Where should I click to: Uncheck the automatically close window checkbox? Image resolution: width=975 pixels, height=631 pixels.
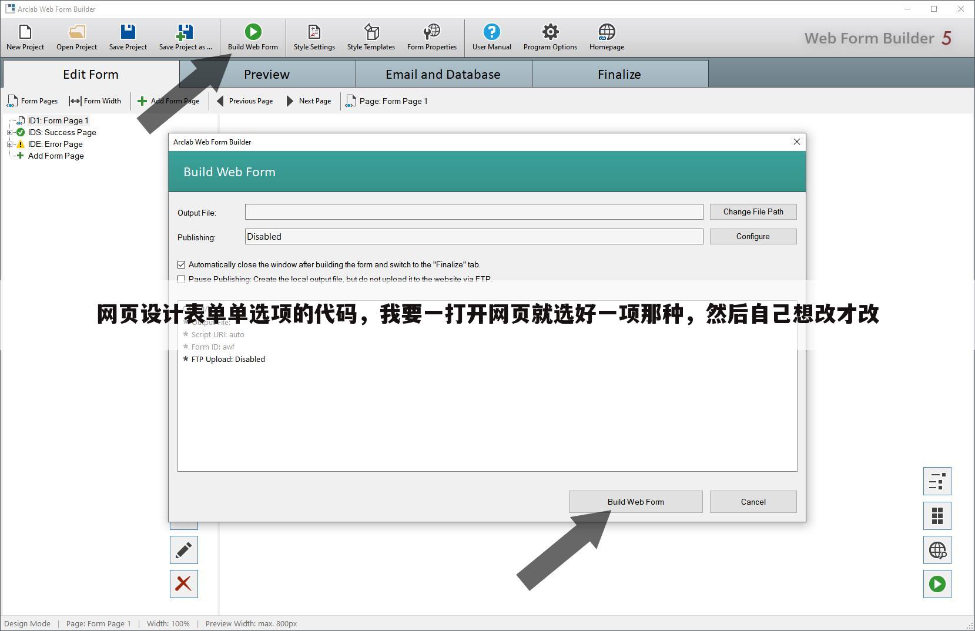pos(182,265)
